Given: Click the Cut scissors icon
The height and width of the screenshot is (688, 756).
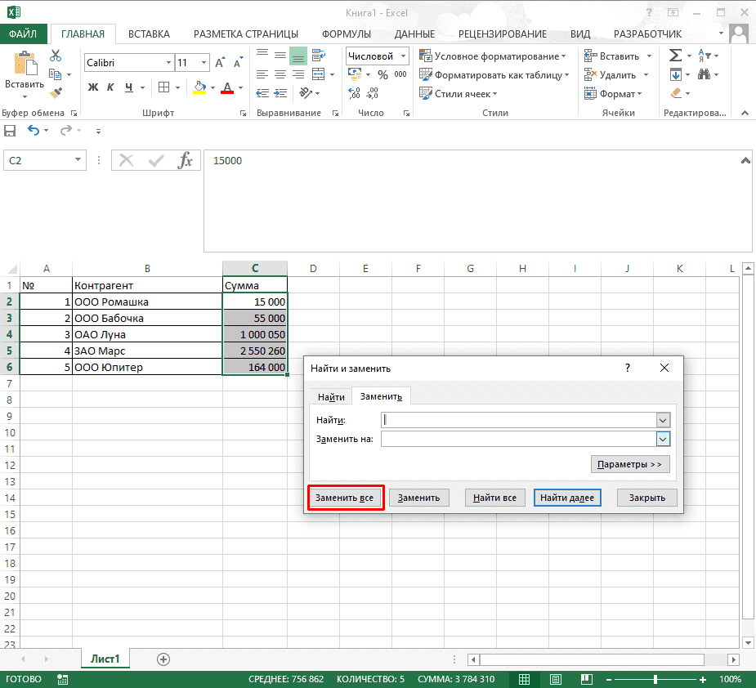Looking at the screenshot, I should click(x=56, y=56).
